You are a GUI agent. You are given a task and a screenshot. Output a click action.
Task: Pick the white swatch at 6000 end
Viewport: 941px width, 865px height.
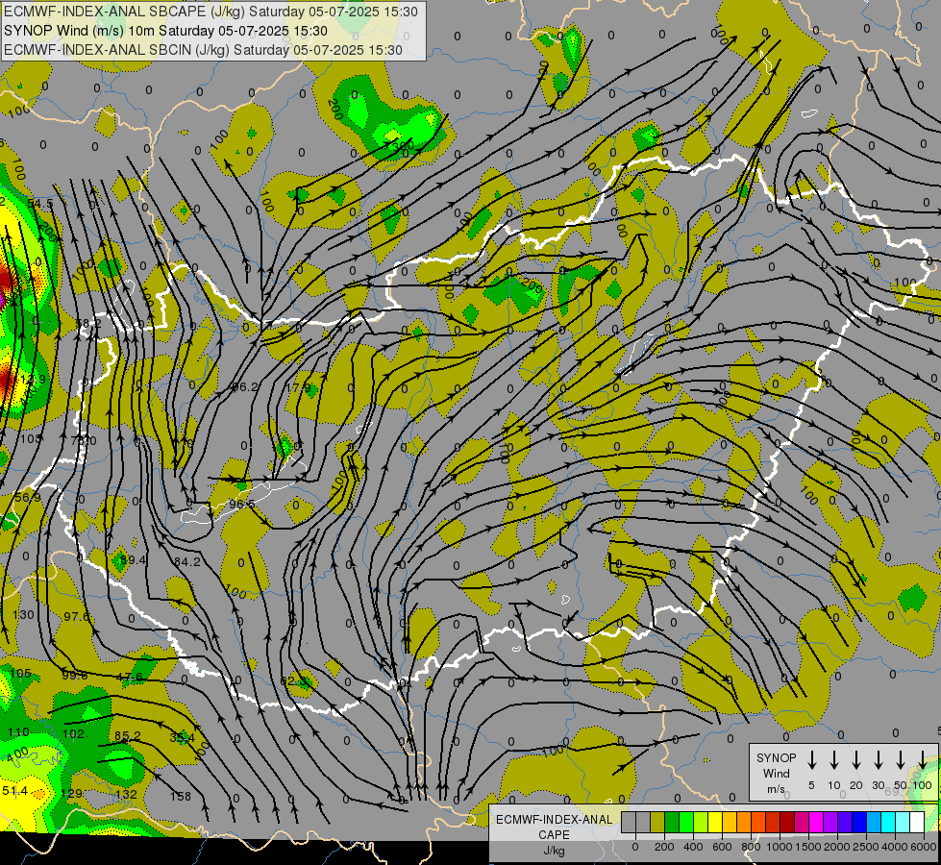(x=917, y=823)
